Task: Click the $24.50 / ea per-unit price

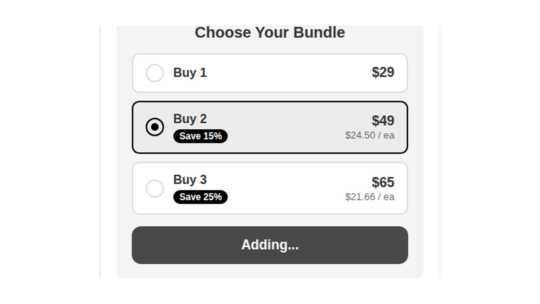Action: click(x=370, y=135)
